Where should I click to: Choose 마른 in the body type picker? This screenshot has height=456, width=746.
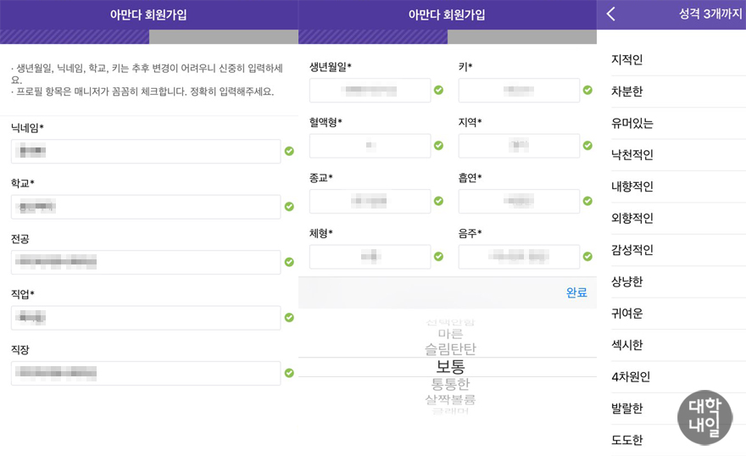pos(450,333)
